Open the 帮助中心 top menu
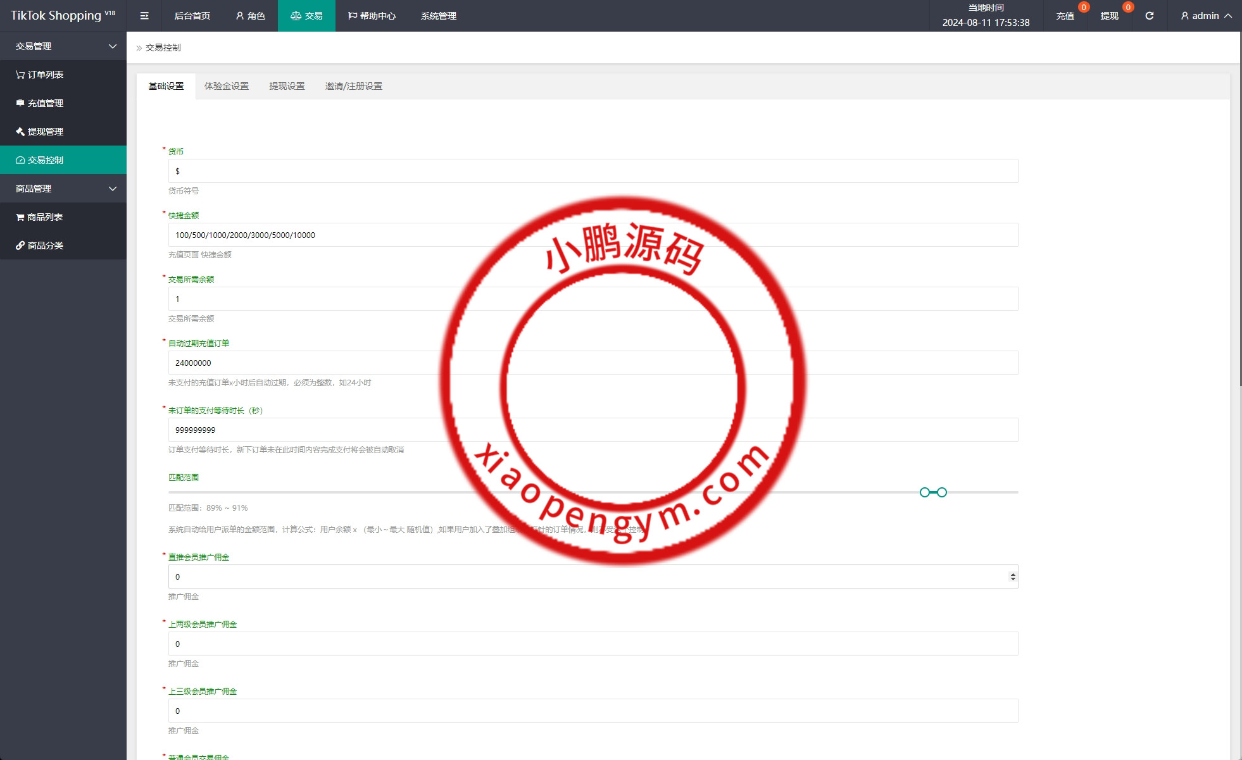Viewport: 1242px width, 760px height. click(372, 16)
